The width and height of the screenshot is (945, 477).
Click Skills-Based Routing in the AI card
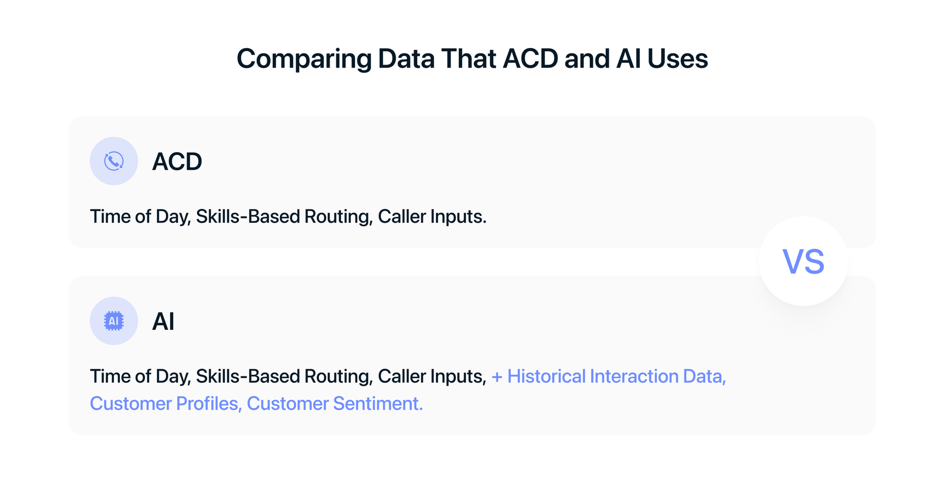click(284, 377)
